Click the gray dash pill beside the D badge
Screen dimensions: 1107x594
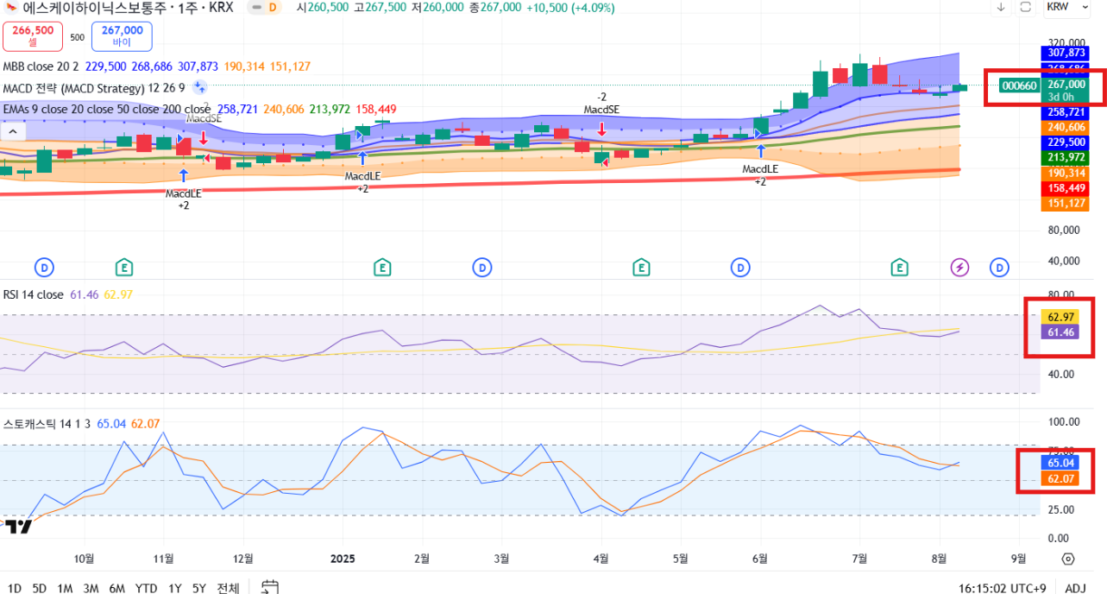point(256,7)
